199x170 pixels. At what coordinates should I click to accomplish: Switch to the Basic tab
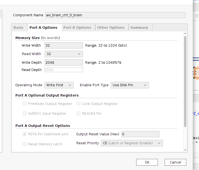19,27
